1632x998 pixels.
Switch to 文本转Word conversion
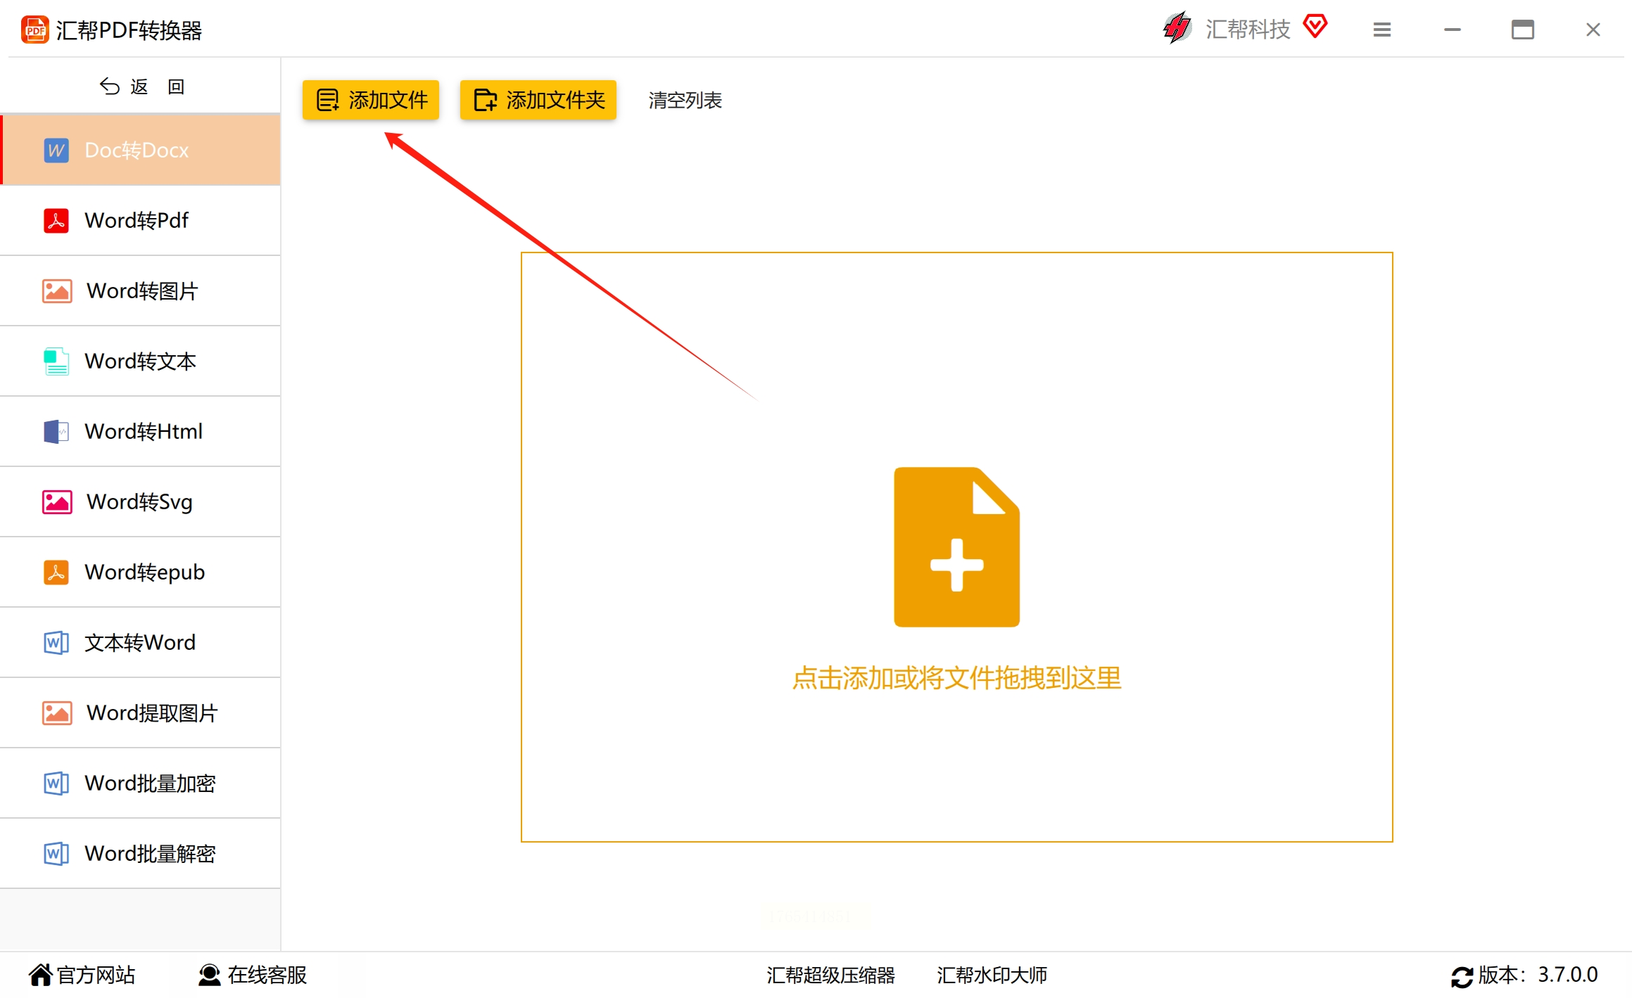click(139, 643)
